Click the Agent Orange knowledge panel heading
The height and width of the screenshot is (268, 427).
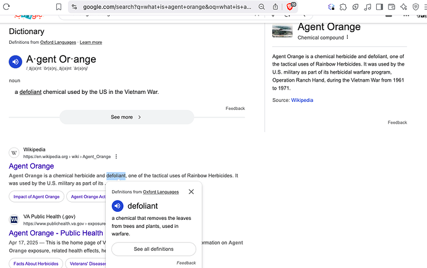pyautogui.click(x=329, y=27)
